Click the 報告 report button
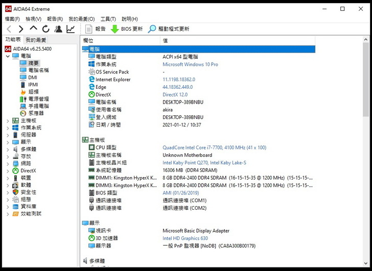 95,29
